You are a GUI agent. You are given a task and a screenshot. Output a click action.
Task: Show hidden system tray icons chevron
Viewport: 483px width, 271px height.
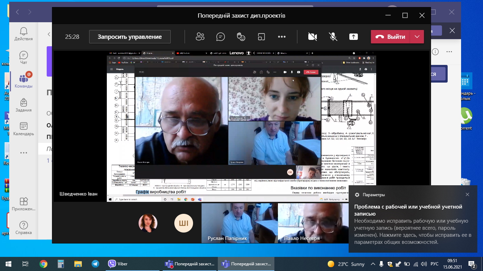coord(373,264)
